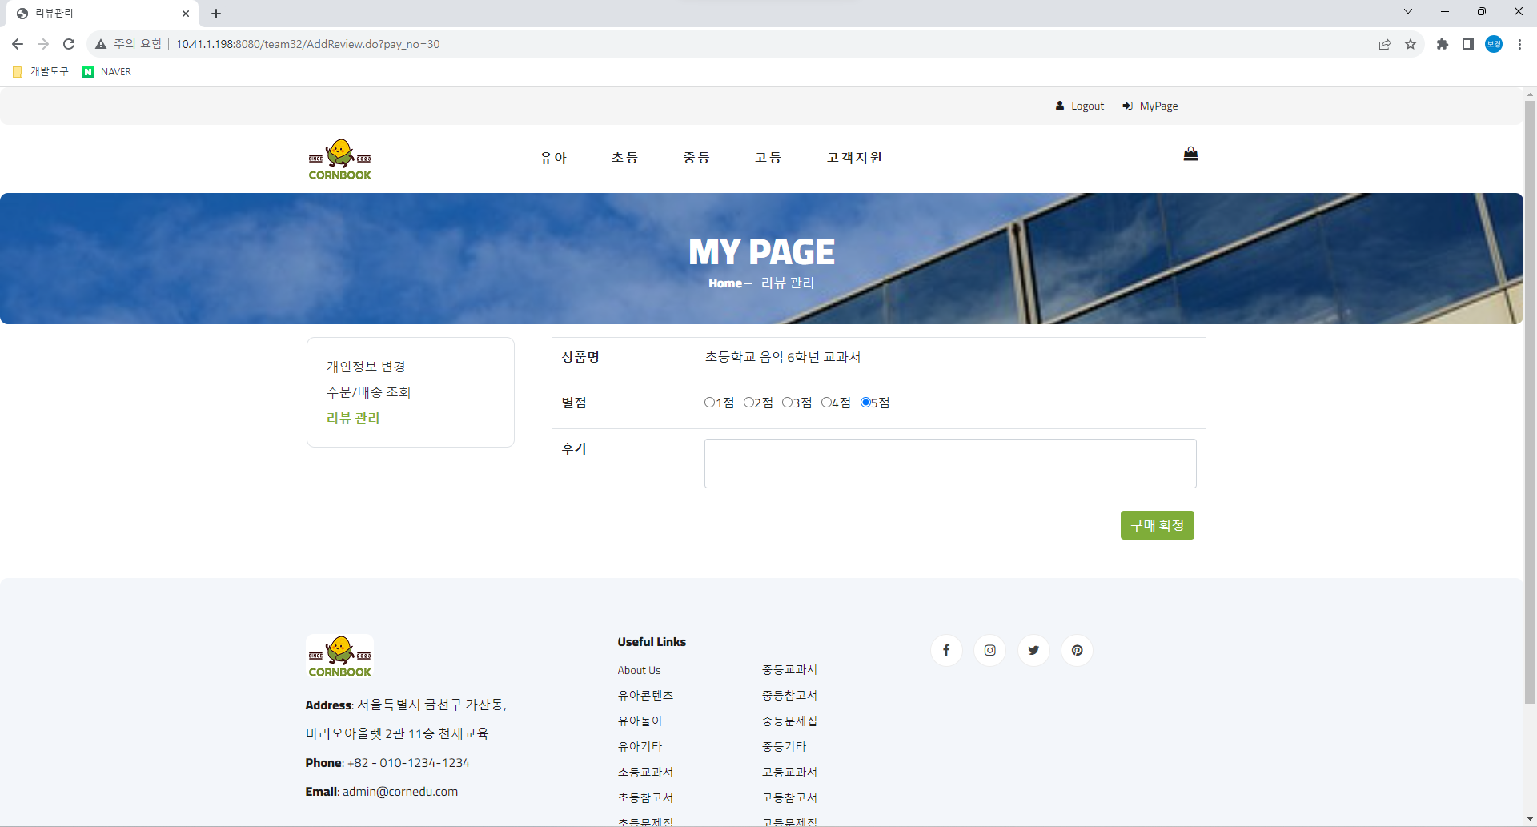Select the 1점 star rating

coord(709,403)
